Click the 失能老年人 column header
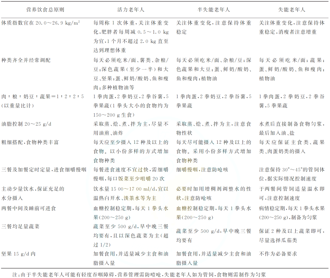The height and width of the screenshot is (278, 330). (x=292, y=9)
